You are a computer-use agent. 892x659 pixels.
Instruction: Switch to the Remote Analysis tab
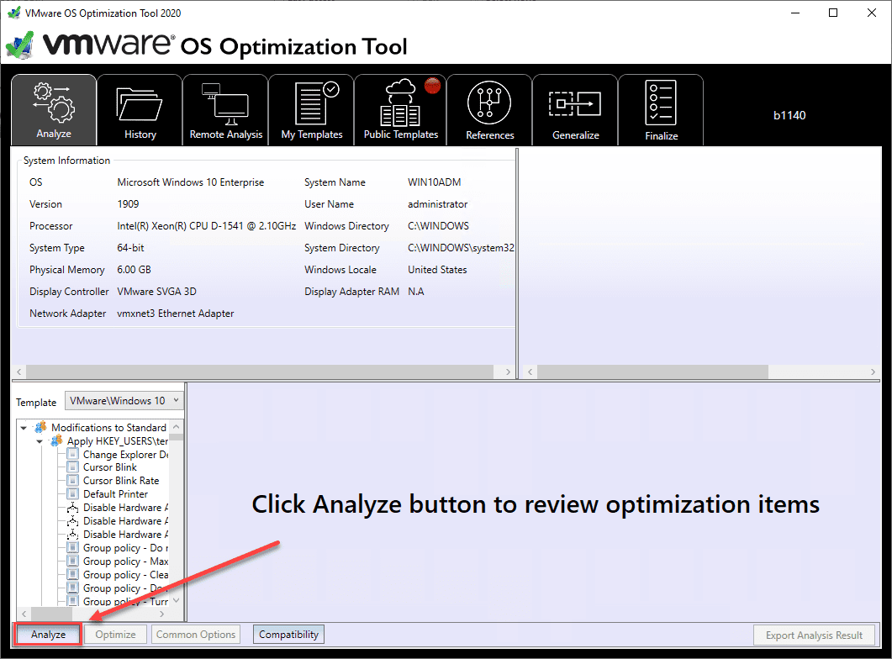226,110
